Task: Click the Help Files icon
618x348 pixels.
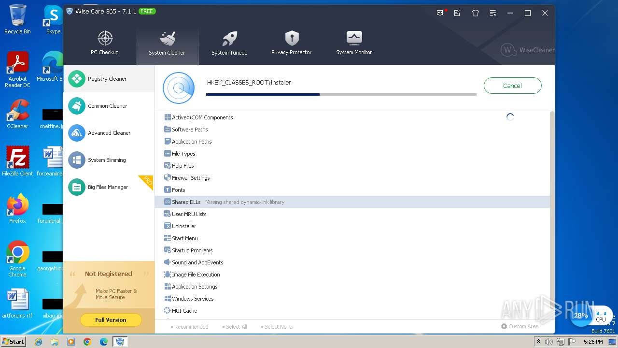Action: (168, 166)
